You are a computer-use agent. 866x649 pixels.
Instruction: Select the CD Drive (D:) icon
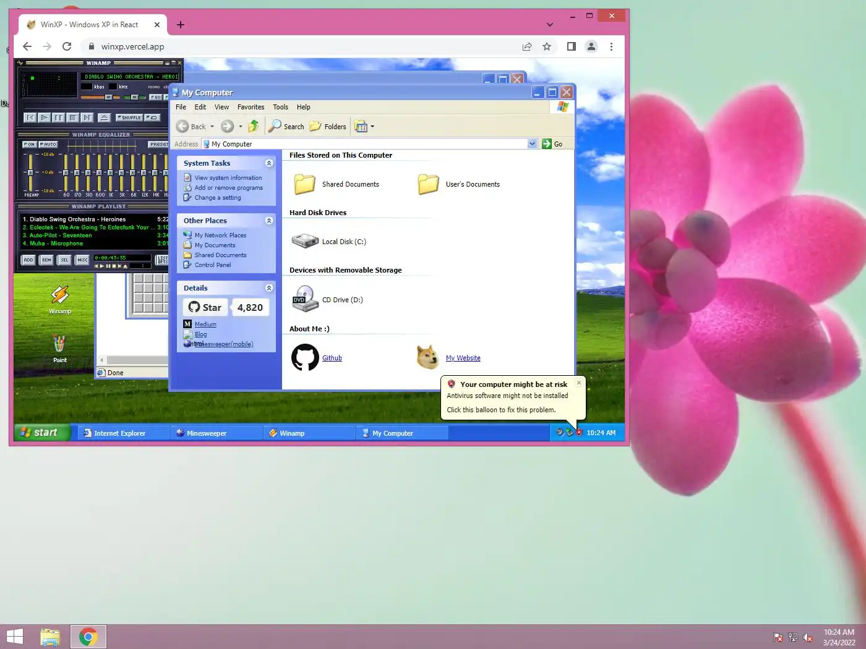point(304,299)
